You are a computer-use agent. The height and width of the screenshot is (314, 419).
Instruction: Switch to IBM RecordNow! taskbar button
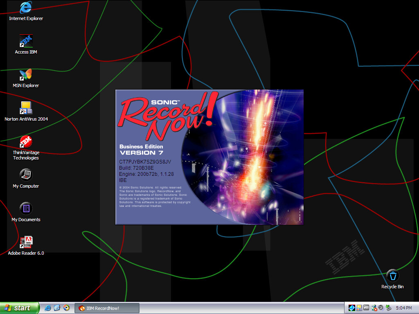click(x=107, y=308)
